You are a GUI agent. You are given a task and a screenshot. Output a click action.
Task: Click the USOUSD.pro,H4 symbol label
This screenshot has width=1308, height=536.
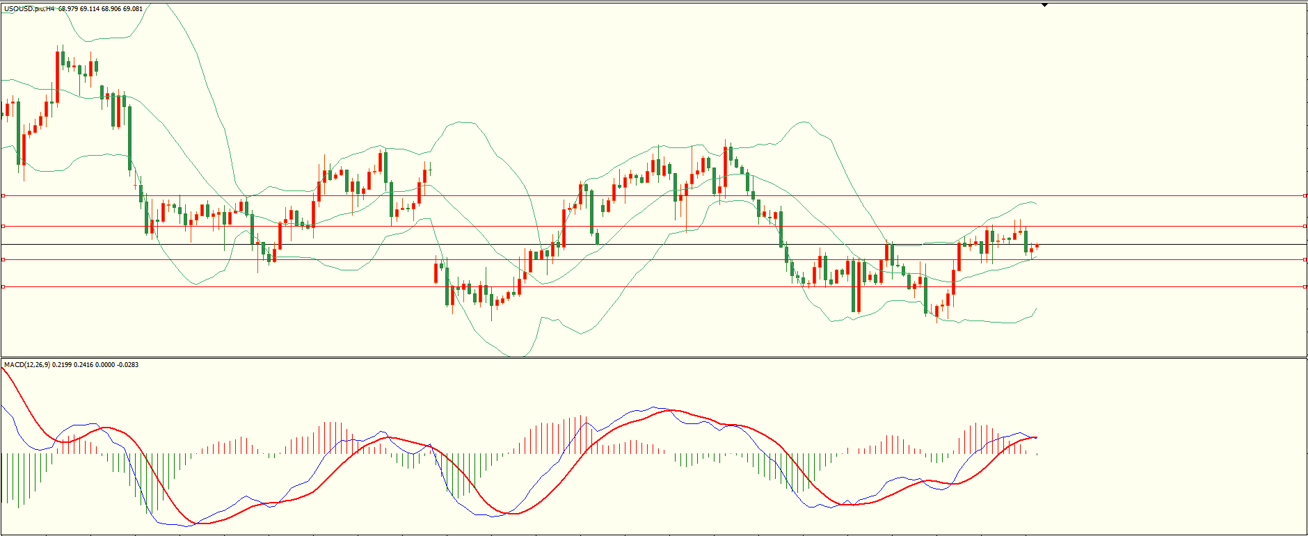coord(29,9)
